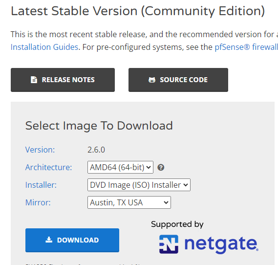Start the download with the DOWNLOAD button
The width and height of the screenshot is (278, 265).
[72, 240]
